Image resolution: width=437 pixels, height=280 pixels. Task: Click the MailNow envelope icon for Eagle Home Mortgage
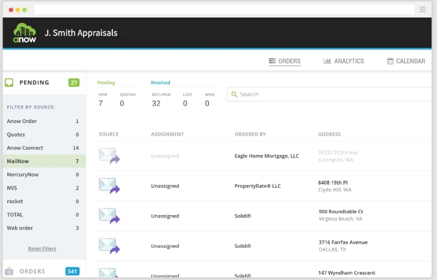[x=109, y=156]
